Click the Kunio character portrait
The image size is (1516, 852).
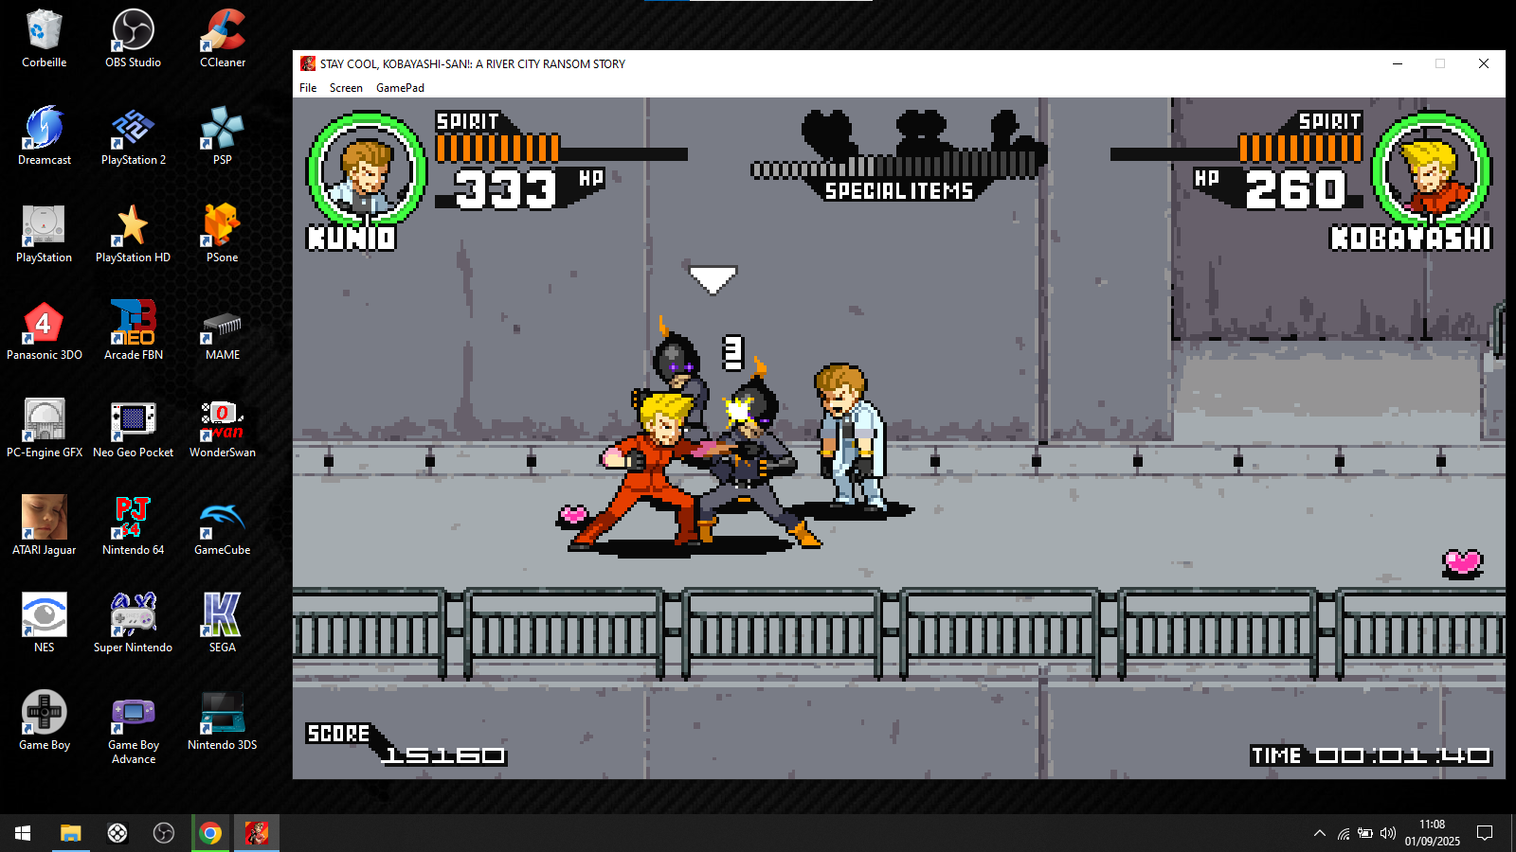(x=366, y=171)
